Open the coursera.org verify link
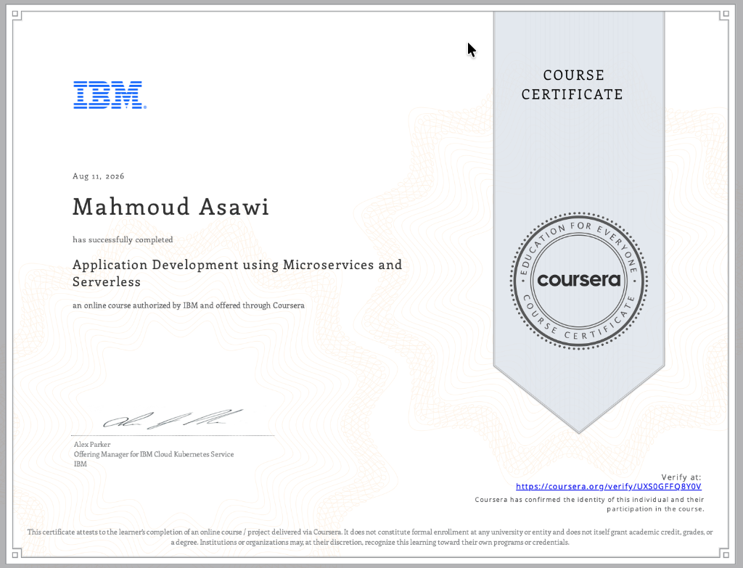 click(x=609, y=487)
